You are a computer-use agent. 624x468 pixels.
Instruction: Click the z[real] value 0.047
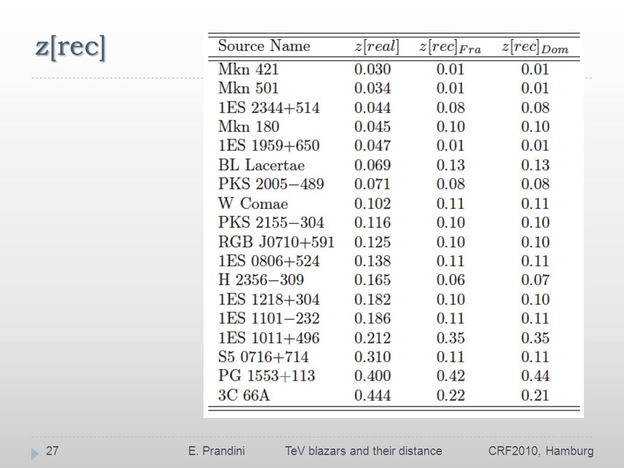point(373,146)
